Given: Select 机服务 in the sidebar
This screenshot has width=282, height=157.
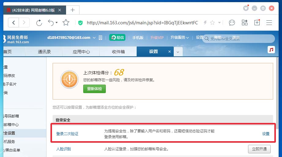Looking at the screenshot, I should click(9, 141).
